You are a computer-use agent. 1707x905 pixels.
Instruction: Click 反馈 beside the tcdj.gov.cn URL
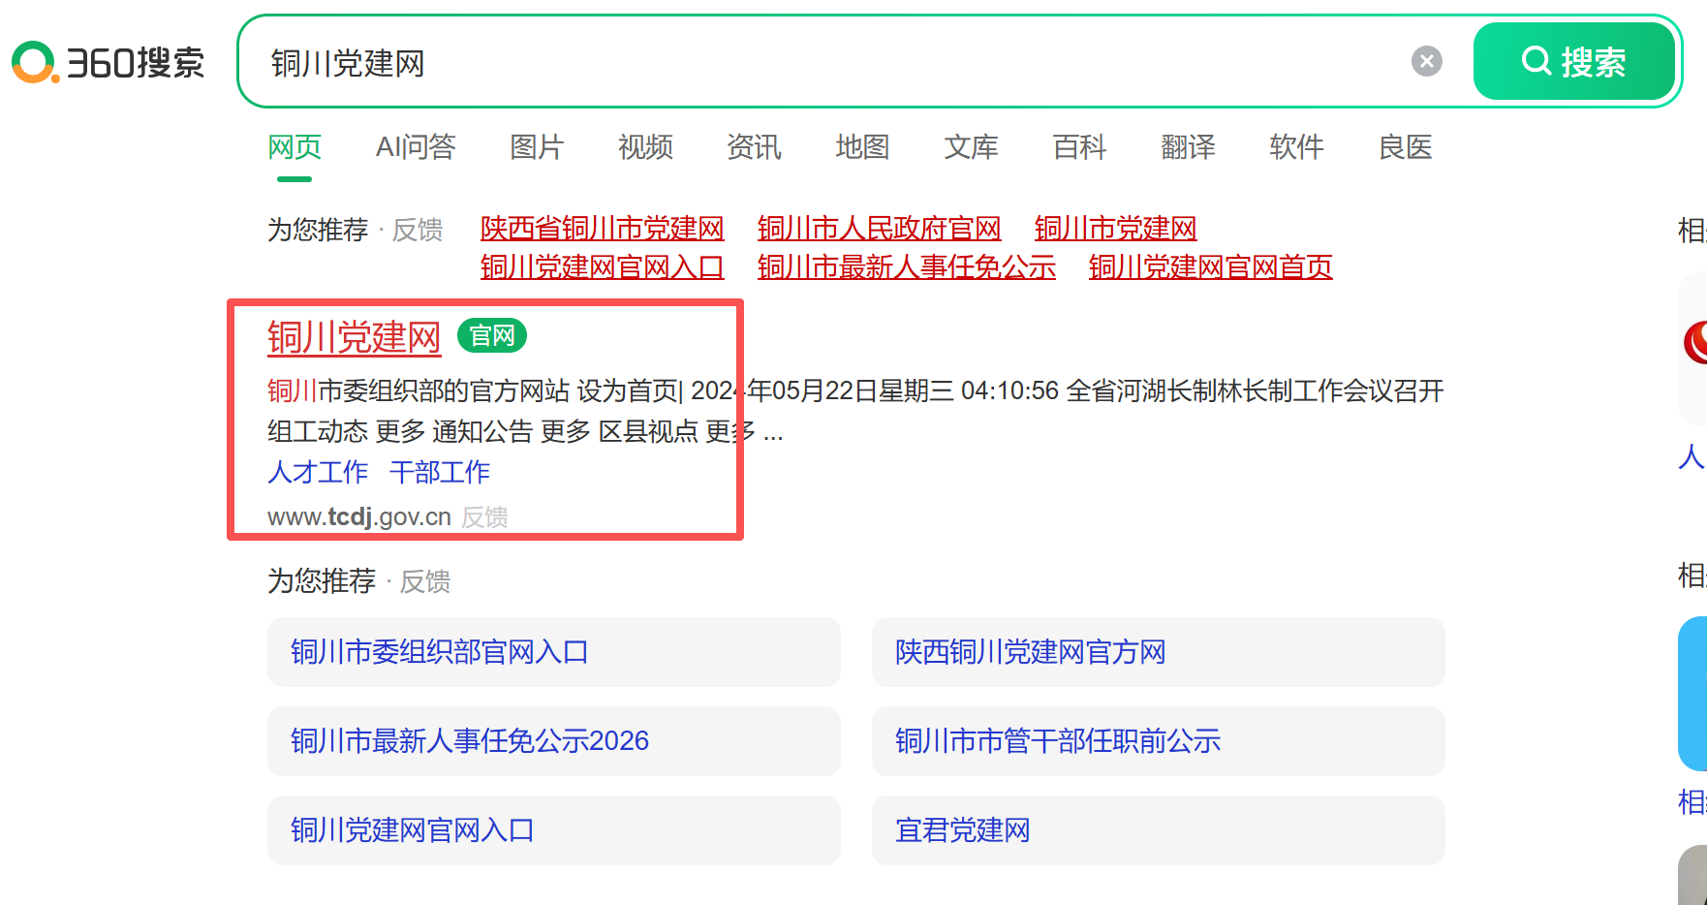point(484,517)
